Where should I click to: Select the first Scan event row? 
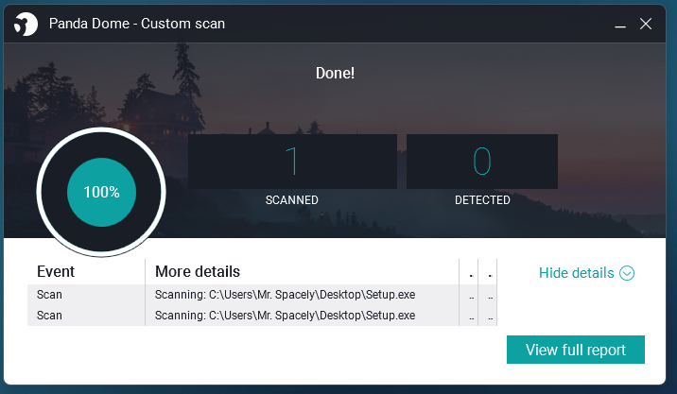pos(262,295)
